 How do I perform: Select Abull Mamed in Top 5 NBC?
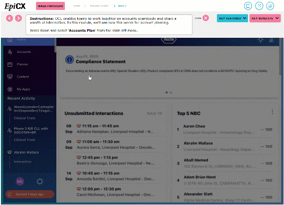pos(224,163)
